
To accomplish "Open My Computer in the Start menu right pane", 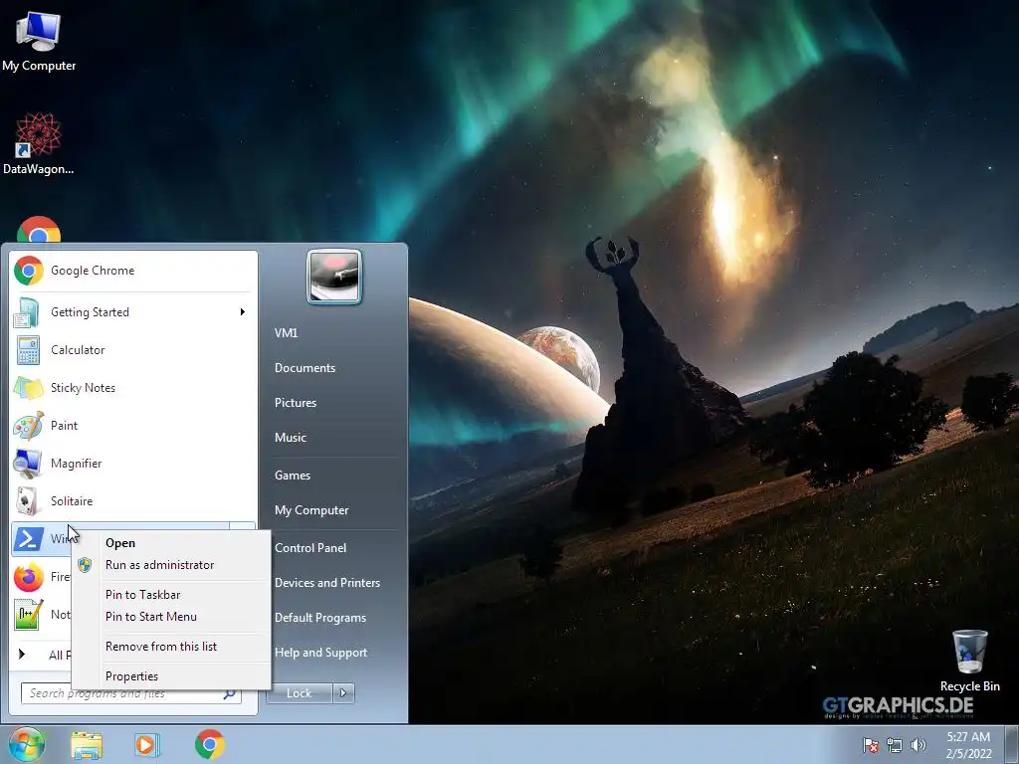I will pos(311,510).
